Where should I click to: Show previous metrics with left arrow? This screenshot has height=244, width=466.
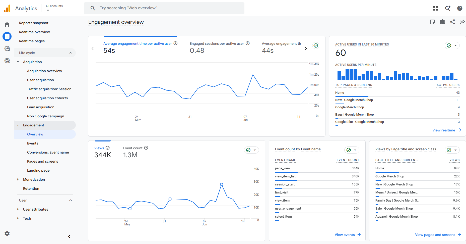[x=93, y=48]
